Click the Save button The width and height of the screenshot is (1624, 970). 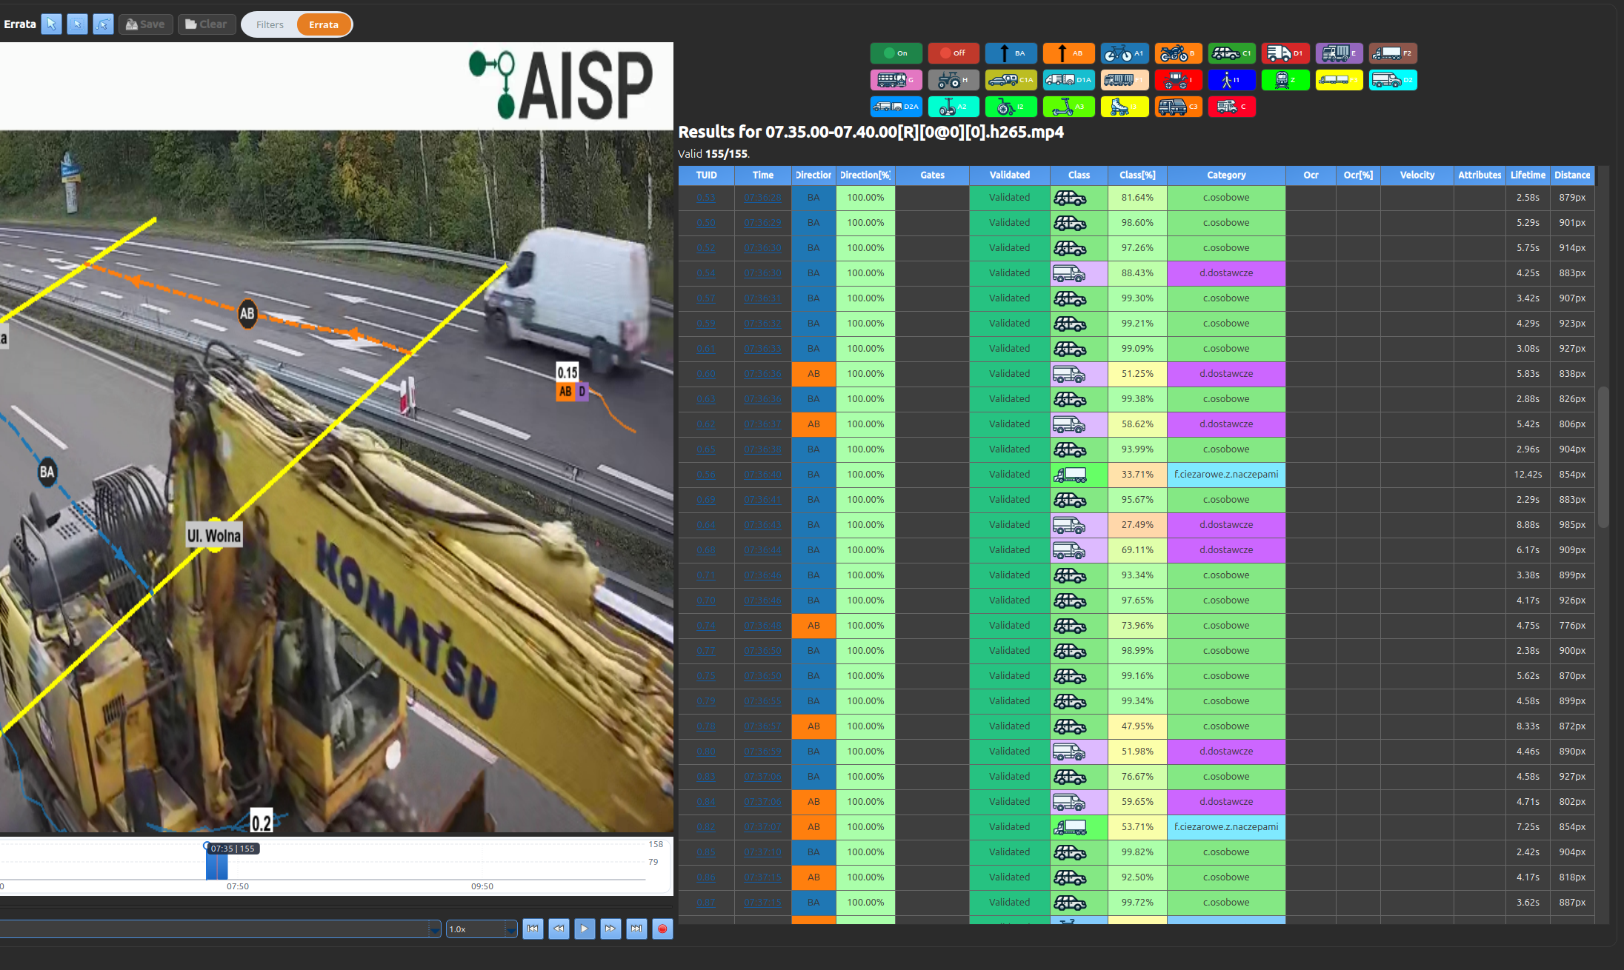(x=146, y=24)
